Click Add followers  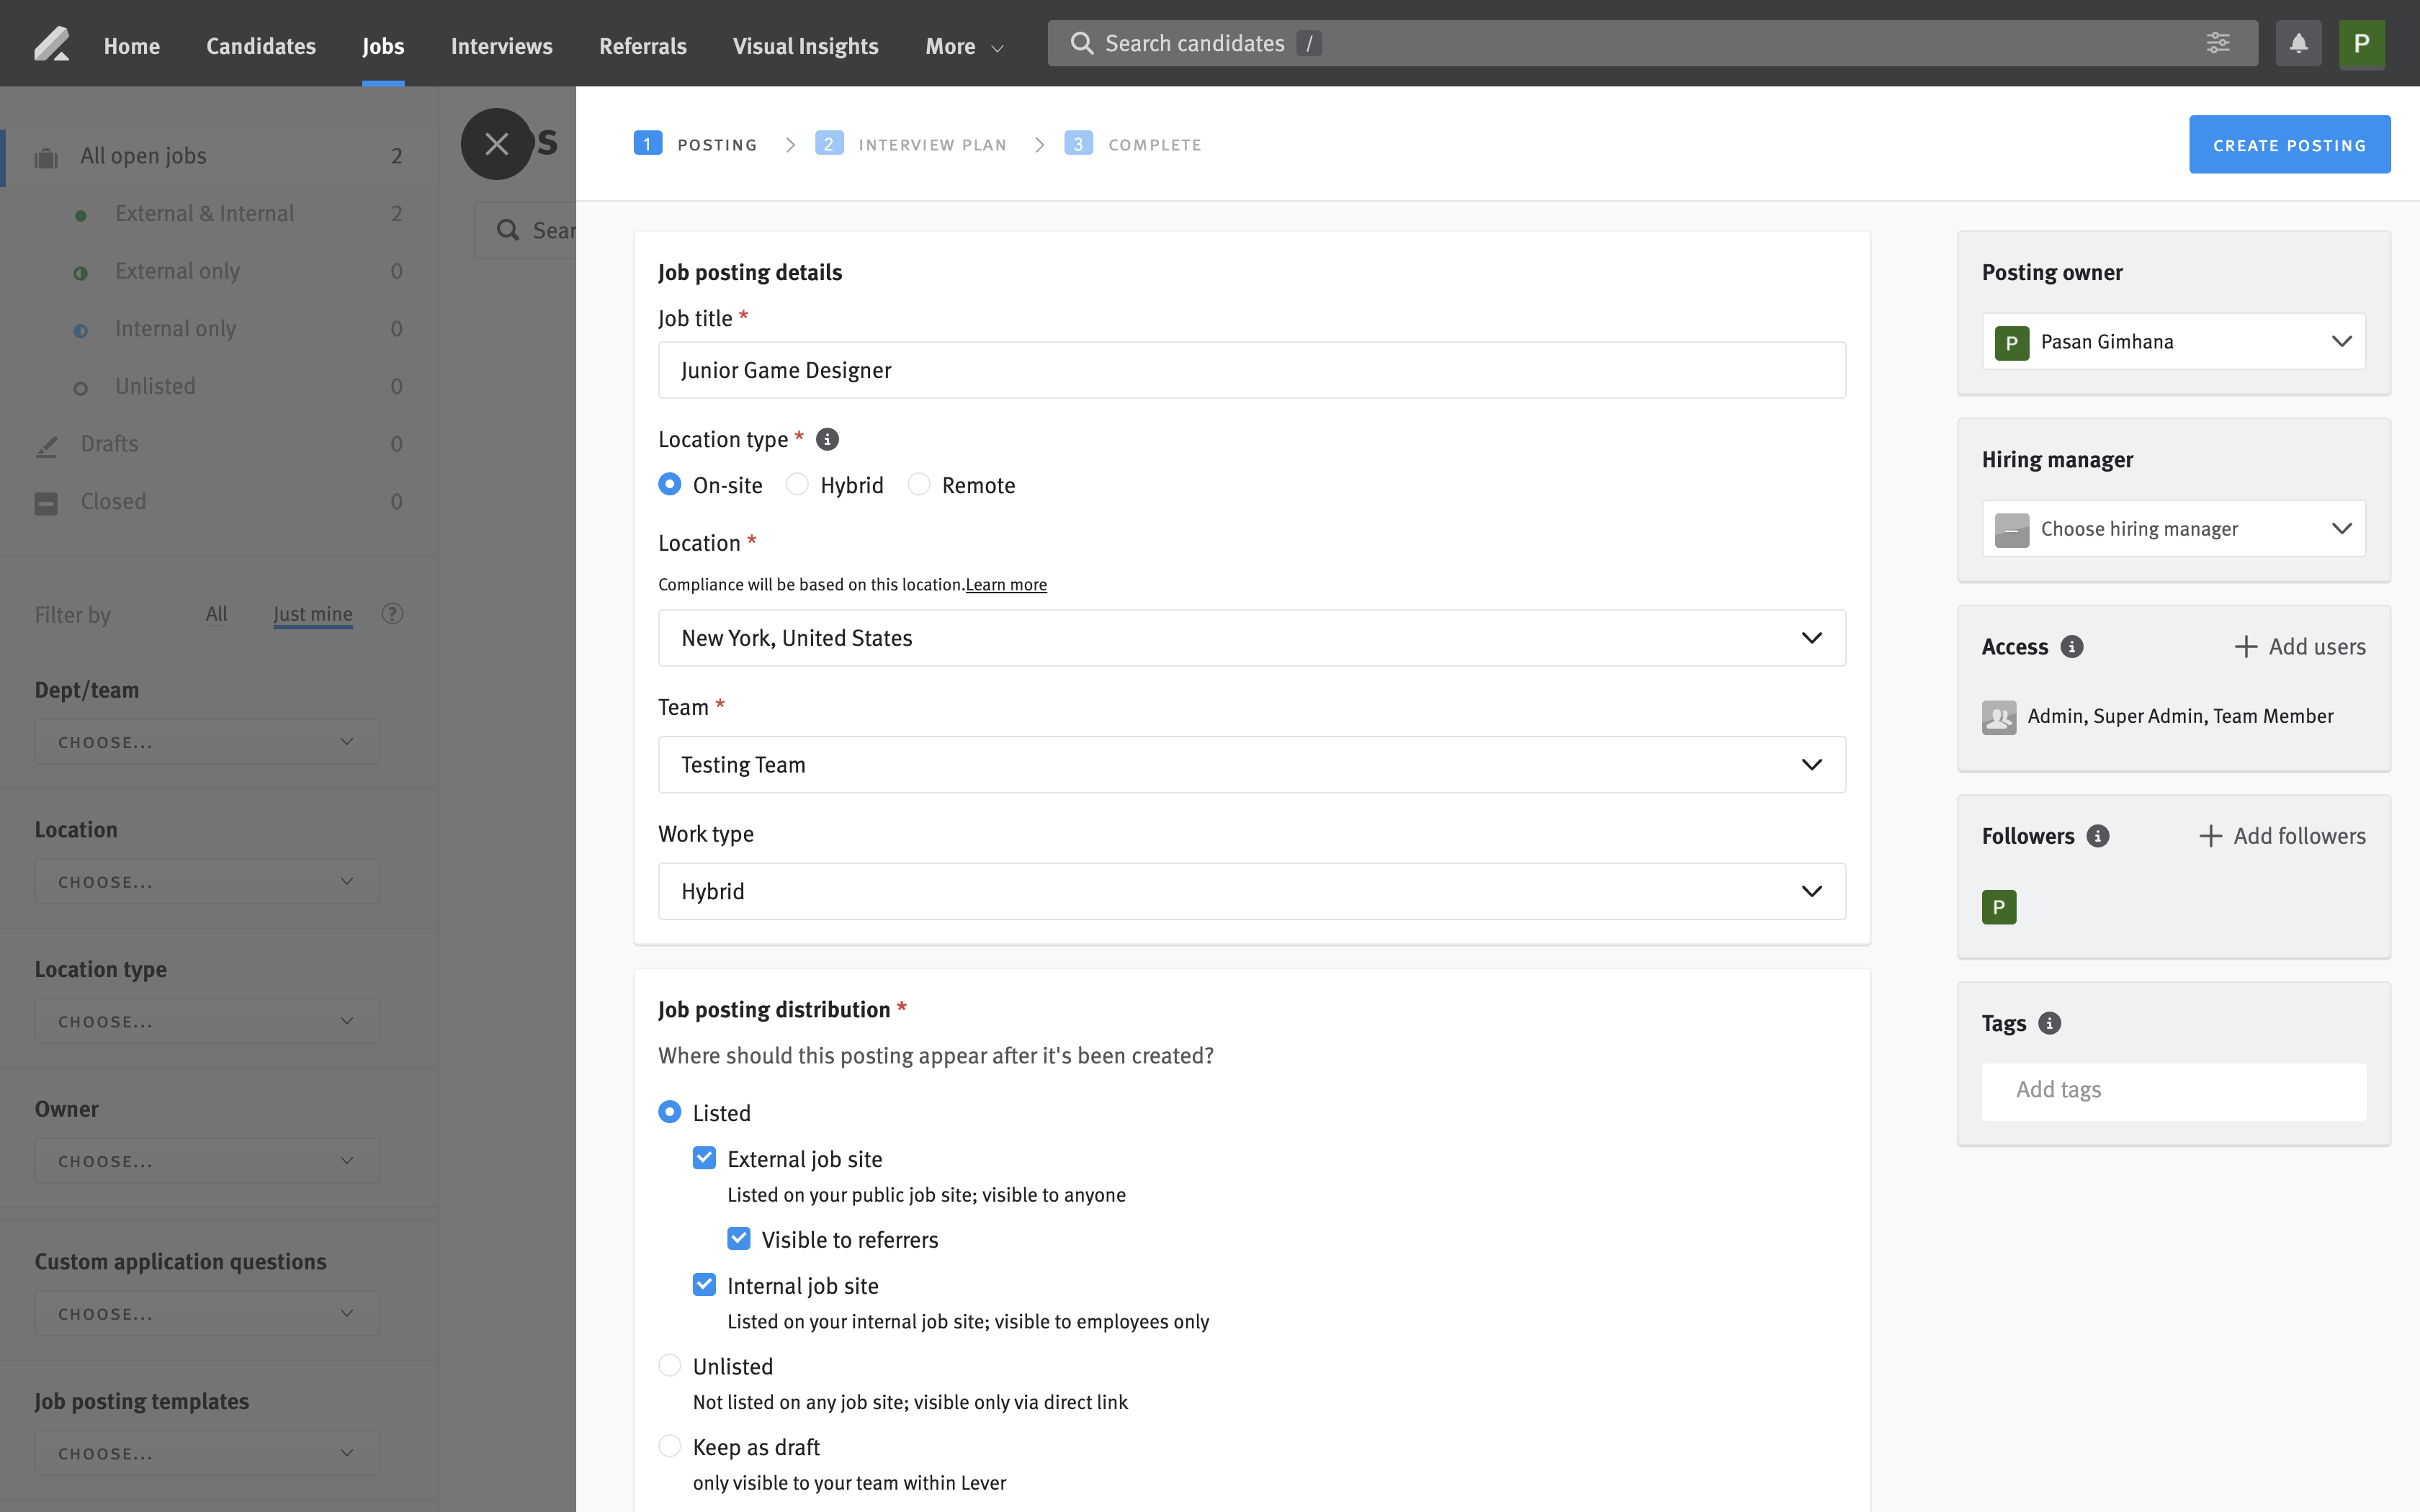(x=2282, y=836)
